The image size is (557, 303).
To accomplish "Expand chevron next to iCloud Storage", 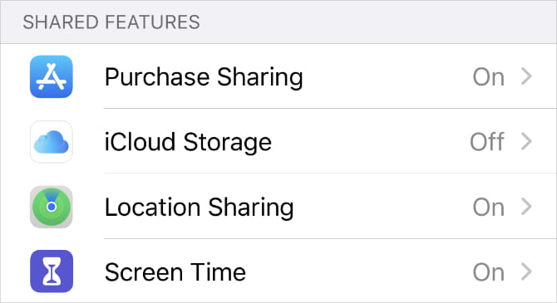I will point(526,142).
